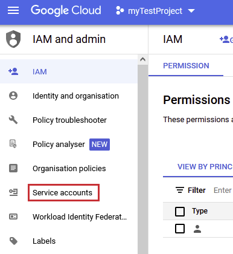Click the Workload Identity Federation card icon

click(13, 217)
